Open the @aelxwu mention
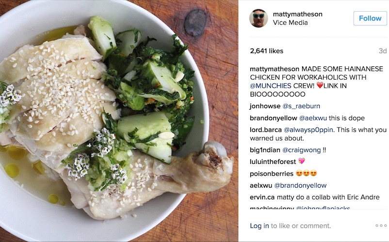 pyautogui.click(x=313, y=118)
